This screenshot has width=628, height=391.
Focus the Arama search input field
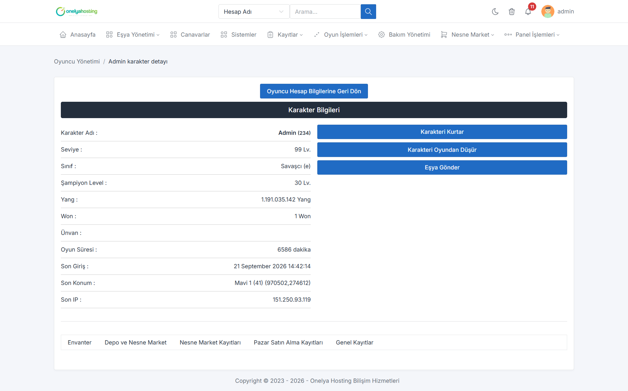(325, 11)
